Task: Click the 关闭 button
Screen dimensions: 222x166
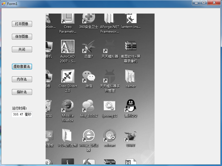Action: (x=22, y=49)
